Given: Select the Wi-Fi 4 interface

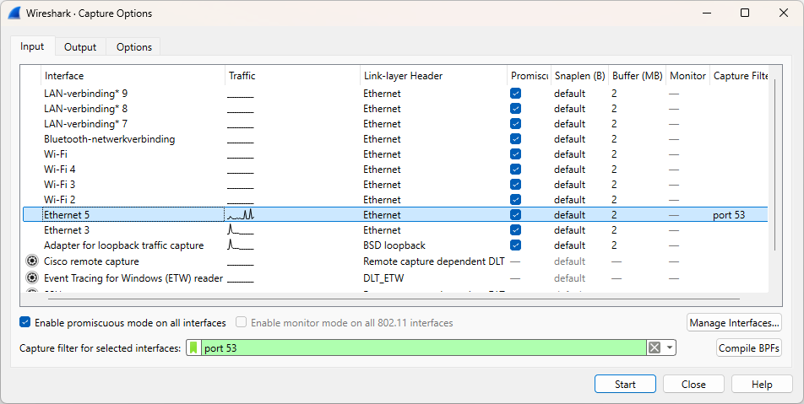Looking at the screenshot, I should (59, 169).
